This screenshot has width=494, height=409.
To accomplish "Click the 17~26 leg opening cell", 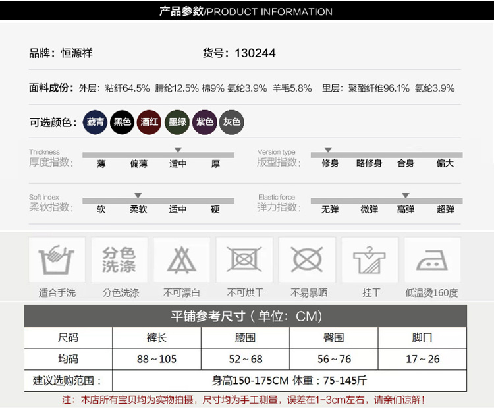I will [422, 359].
